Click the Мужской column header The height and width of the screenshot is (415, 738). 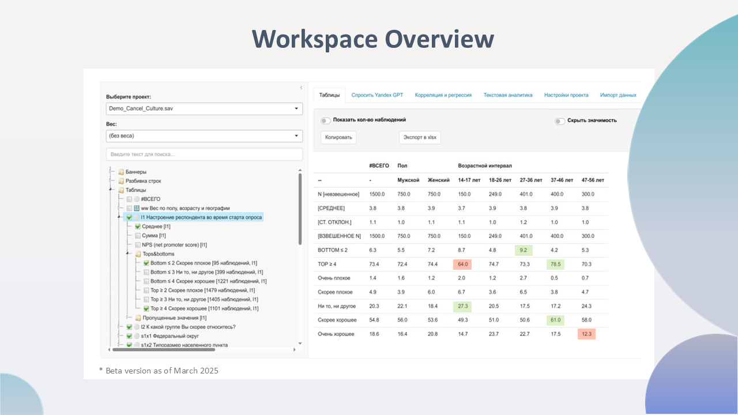tap(408, 180)
